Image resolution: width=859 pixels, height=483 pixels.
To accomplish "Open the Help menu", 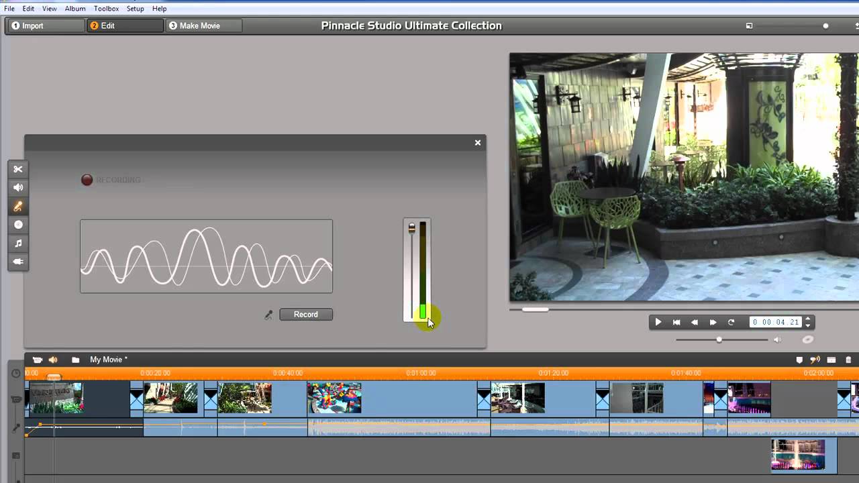I will pos(160,9).
